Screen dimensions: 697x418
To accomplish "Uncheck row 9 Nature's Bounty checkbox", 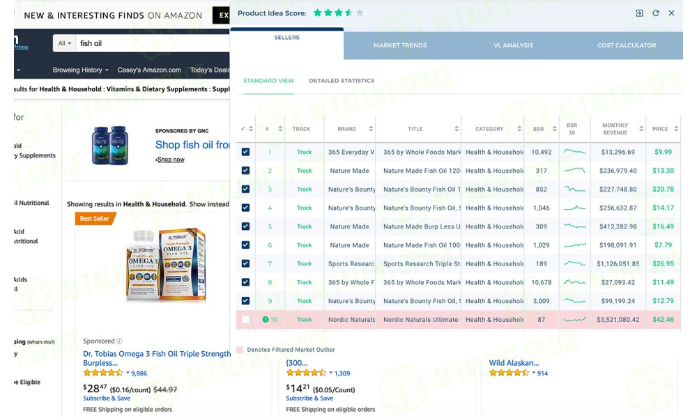I will coord(245,301).
